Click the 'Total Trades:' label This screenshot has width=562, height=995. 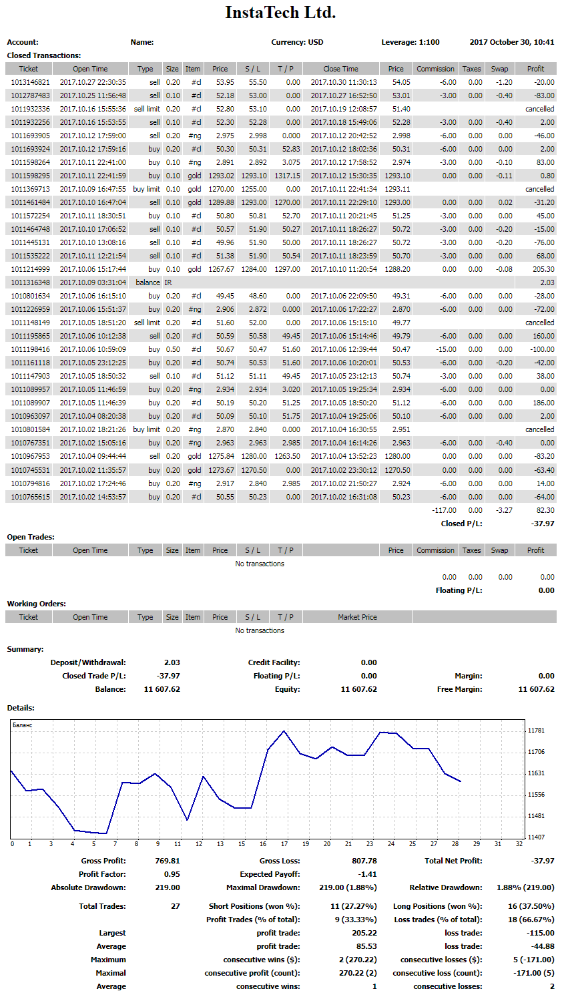(103, 906)
